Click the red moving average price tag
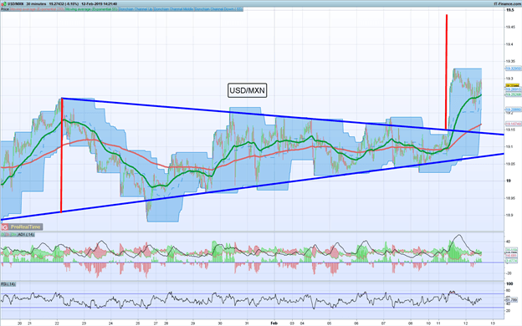Image resolution: width=522 pixels, height=326 pixels. tap(514, 124)
